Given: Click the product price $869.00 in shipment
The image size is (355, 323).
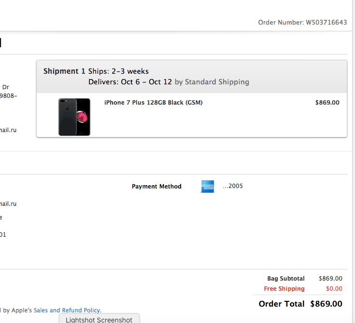Looking at the screenshot, I should point(327,103).
